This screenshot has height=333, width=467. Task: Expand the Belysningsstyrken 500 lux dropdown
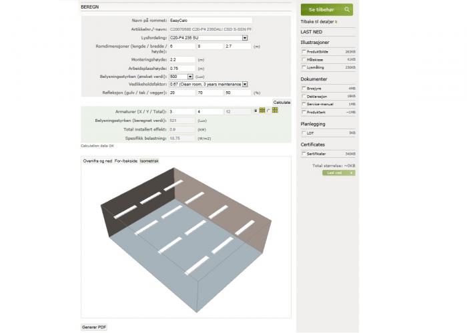tap(190, 77)
